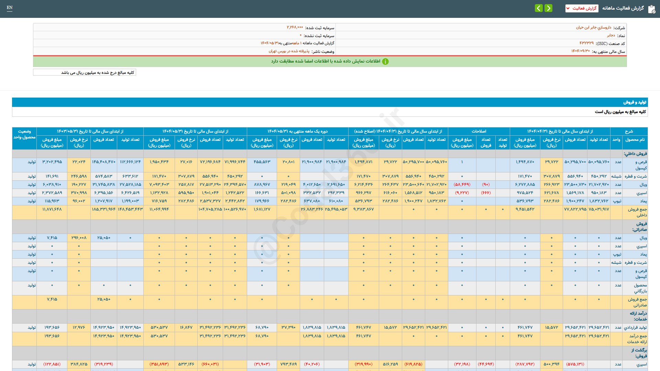Click the تولید قراردادي services row label
This screenshot has width=660, height=371.
coord(635,328)
